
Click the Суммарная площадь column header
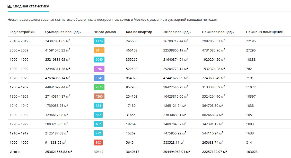click(63, 32)
